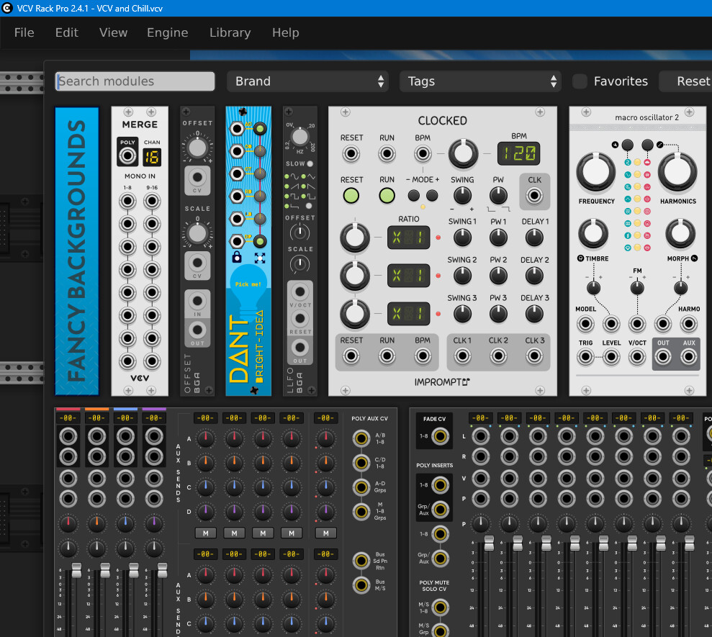Click the Bus M/S jack
Image resolution: width=712 pixels, height=637 pixels.
pos(361,584)
